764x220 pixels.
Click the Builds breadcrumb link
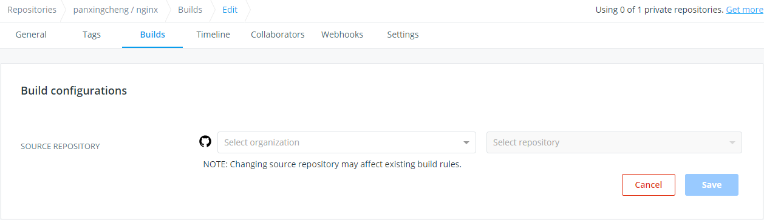coord(190,10)
